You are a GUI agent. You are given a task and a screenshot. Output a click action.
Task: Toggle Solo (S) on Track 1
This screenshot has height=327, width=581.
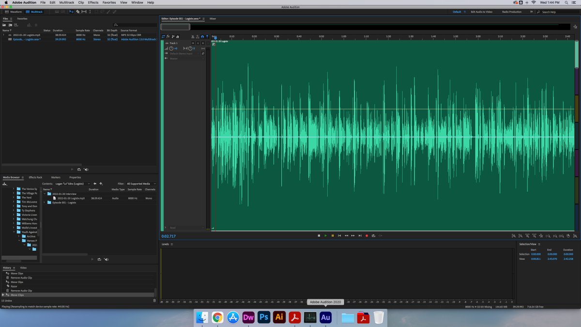[198, 43]
